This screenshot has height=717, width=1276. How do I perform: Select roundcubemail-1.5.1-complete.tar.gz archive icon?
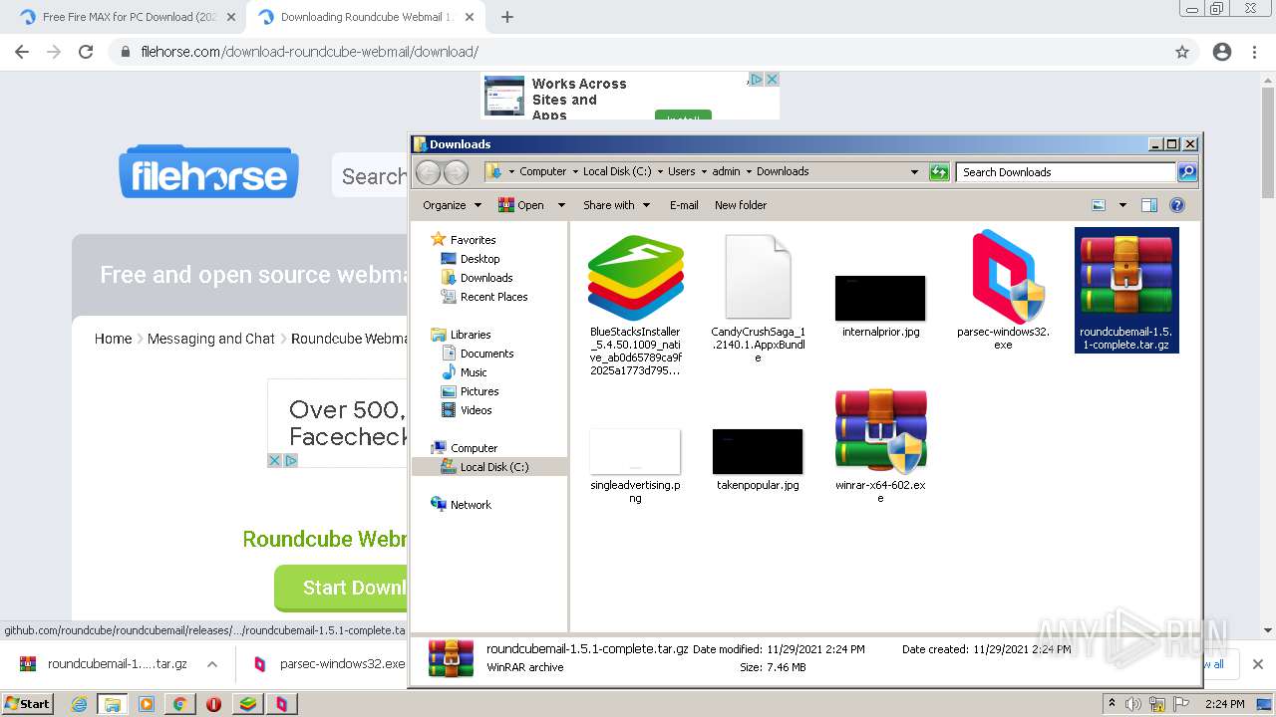point(1126,278)
